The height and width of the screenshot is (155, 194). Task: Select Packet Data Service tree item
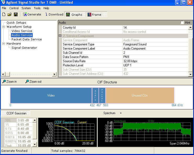coord(27,39)
